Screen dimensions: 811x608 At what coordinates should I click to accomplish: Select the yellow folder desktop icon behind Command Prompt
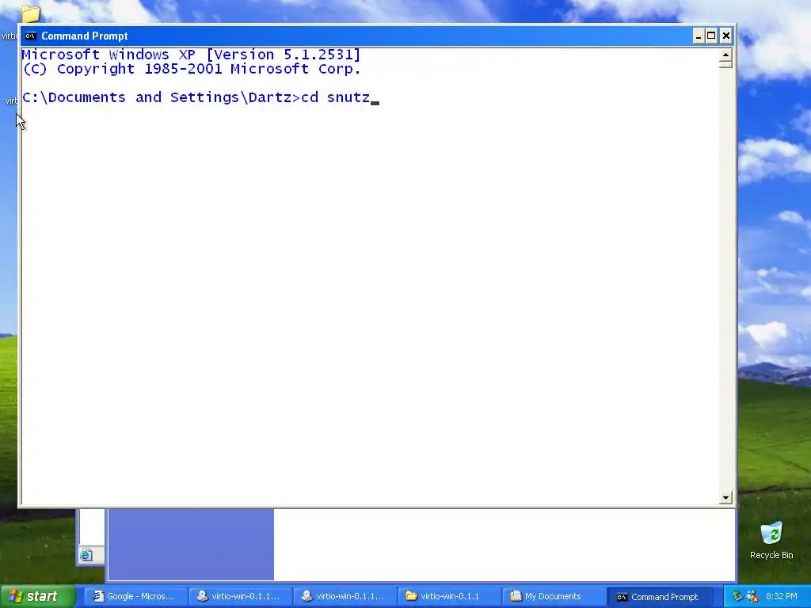30,13
